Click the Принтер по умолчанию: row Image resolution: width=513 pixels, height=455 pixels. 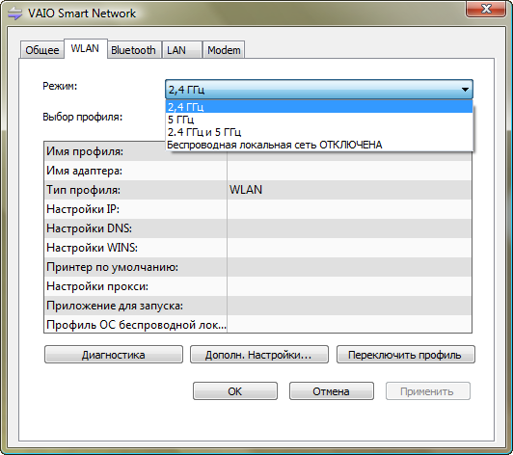tap(257, 267)
